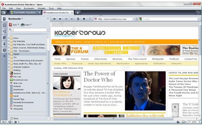Screen dimensions: 202x129
Task: Click the Home icon in the address toolbar
Action: (84, 19)
